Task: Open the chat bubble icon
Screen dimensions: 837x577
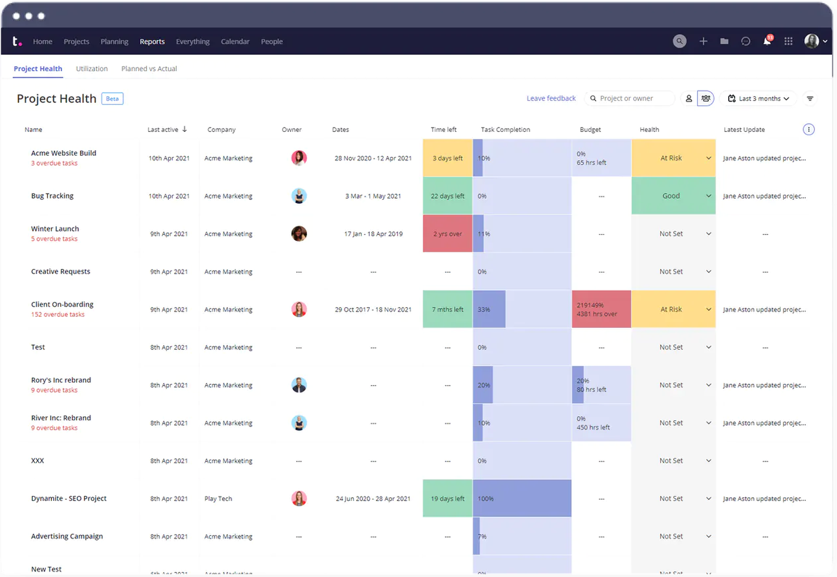Action: click(x=746, y=41)
